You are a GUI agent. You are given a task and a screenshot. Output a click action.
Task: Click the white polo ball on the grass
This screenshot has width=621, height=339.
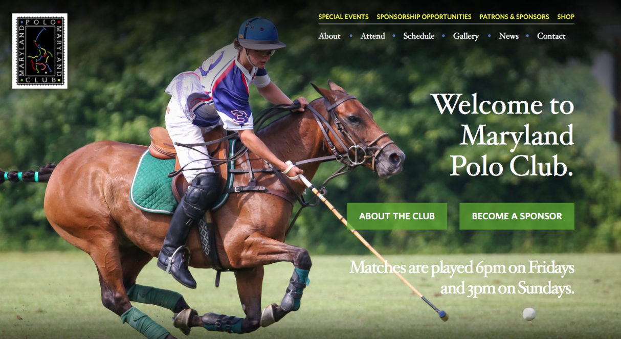click(529, 314)
